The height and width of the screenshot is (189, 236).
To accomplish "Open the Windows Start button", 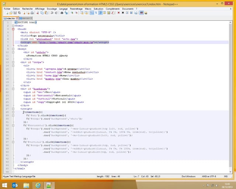I will 4,185.
